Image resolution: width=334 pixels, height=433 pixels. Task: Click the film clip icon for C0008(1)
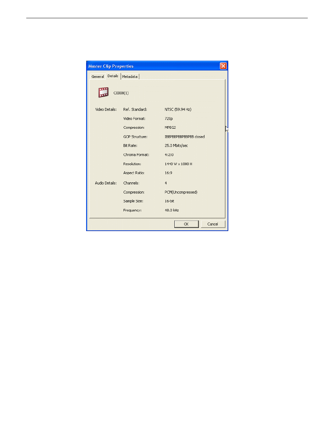click(x=103, y=93)
